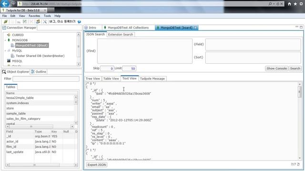Select the system.indexes table row
Image resolution: width=305 pixels, height=171 pixels.
[40, 103]
